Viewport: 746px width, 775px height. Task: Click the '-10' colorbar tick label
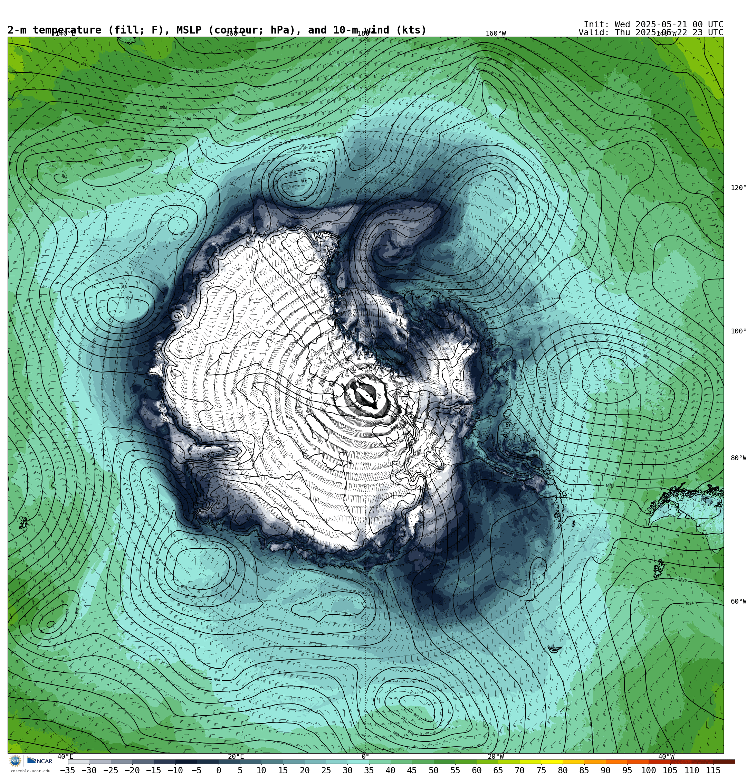pyautogui.click(x=175, y=770)
